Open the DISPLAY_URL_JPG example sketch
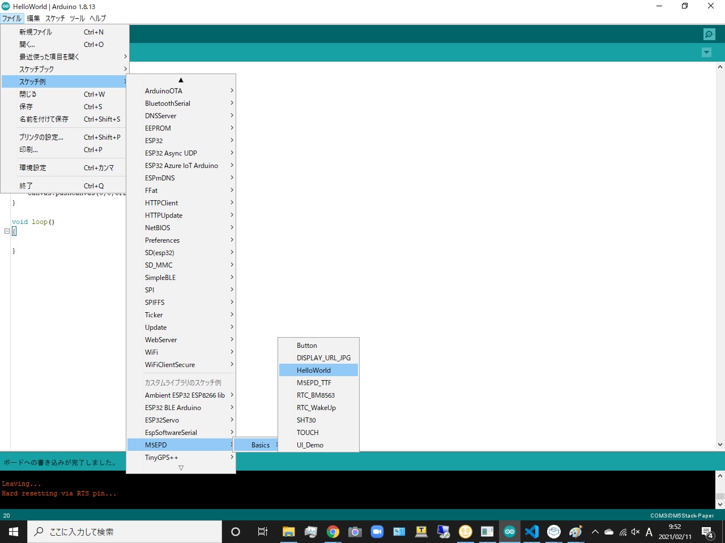 pyautogui.click(x=318, y=358)
